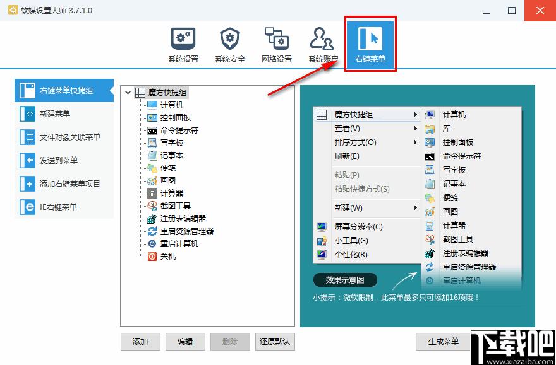Viewport: 556px width, 365px height.
Task: Select the 注册表编辑器 tree row text
Action: 183,219
